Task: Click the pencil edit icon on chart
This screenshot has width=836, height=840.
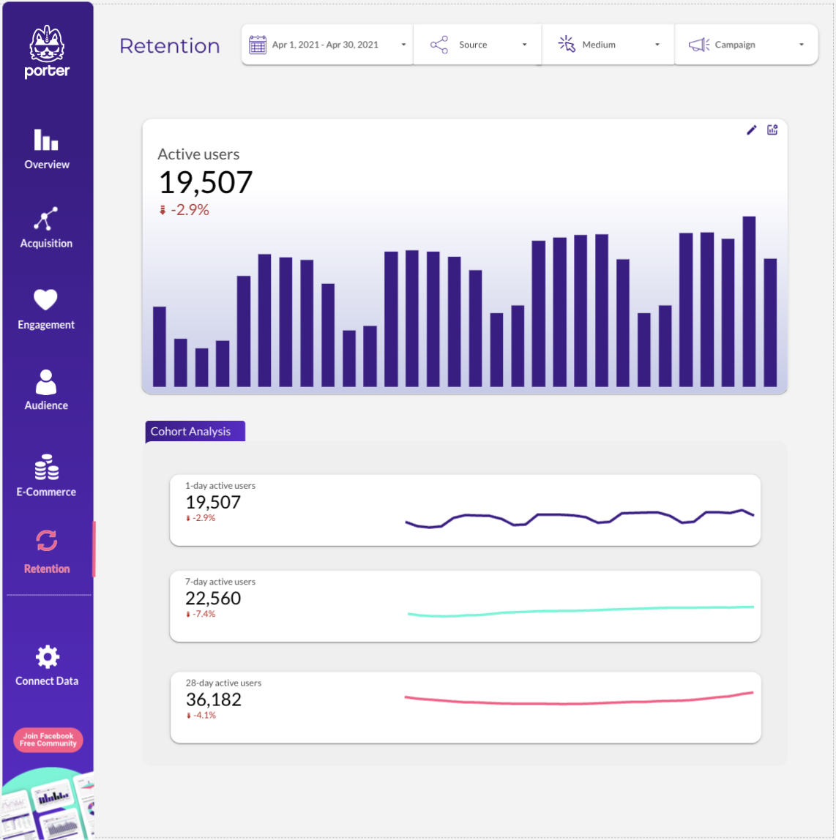Action: (x=751, y=130)
